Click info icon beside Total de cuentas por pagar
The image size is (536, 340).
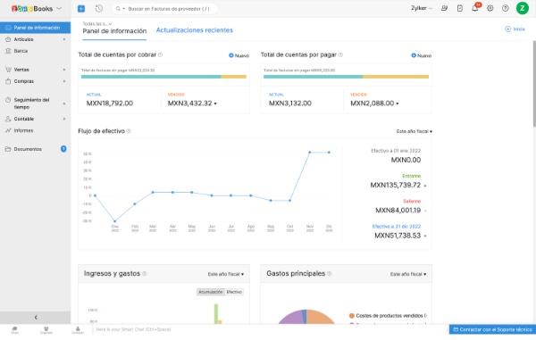tap(340, 54)
